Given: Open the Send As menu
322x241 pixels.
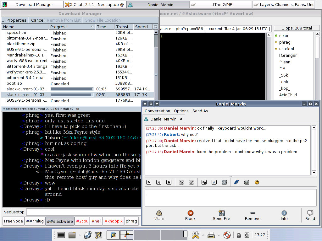Looking at the screenshot, I should (x=200, y=111).
